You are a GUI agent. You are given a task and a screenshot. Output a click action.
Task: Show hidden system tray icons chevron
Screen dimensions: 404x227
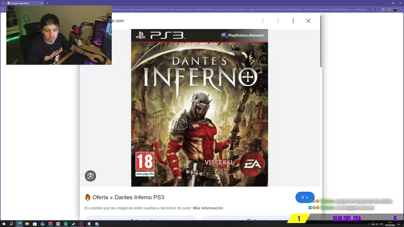pos(369,224)
